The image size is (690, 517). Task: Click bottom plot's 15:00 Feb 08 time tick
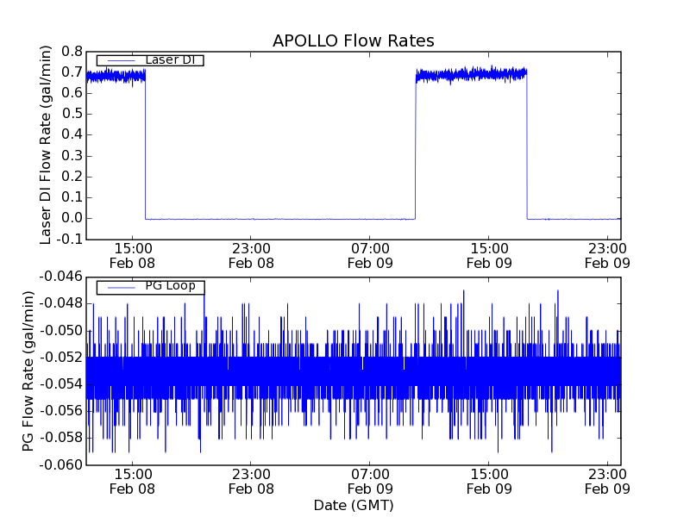coord(132,482)
